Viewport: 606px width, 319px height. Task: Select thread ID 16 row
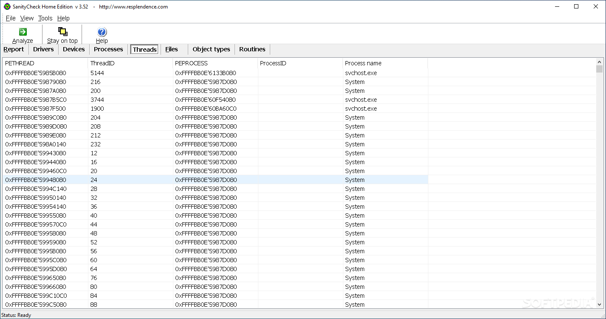(x=215, y=162)
